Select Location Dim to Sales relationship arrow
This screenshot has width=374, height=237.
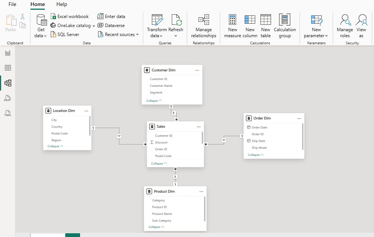pos(119,136)
